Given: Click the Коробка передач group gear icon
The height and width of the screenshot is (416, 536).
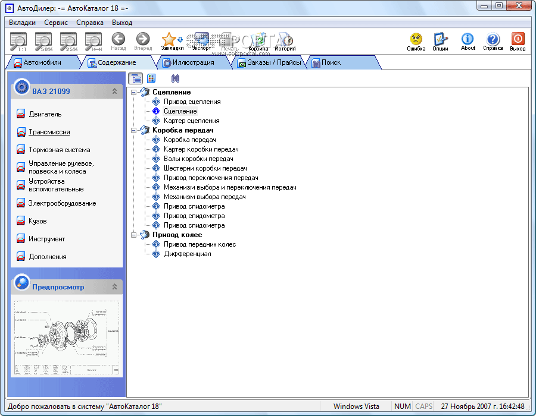Looking at the screenshot, I should [x=145, y=130].
